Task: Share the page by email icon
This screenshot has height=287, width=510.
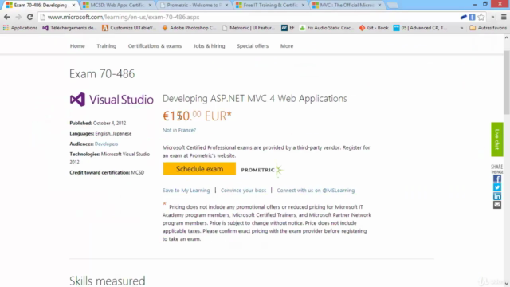Action: [497, 205]
